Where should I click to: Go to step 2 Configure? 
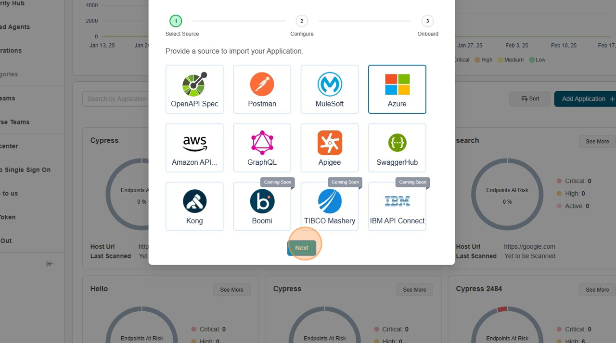302,21
